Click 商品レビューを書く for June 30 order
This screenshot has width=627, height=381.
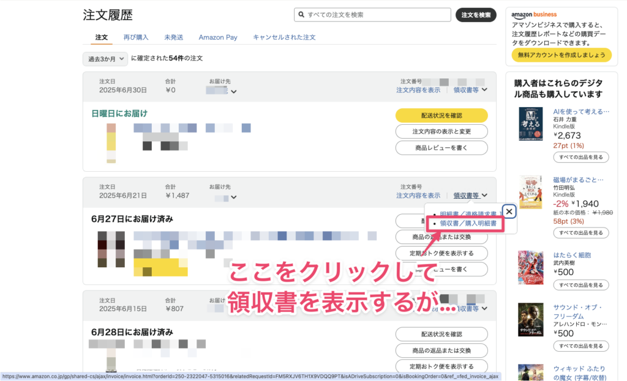pyautogui.click(x=441, y=148)
